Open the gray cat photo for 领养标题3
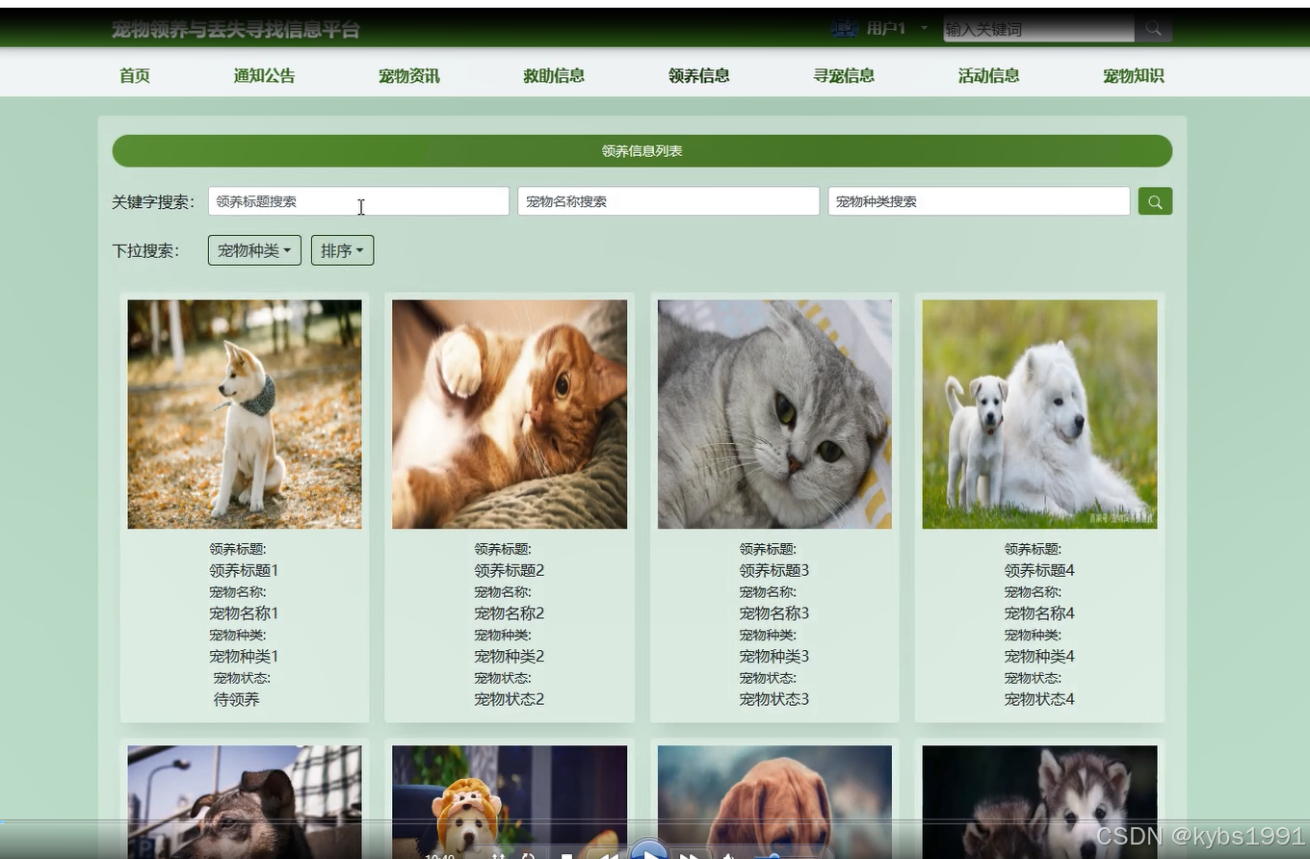This screenshot has height=859, width=1310. click(x=774, y=414)
